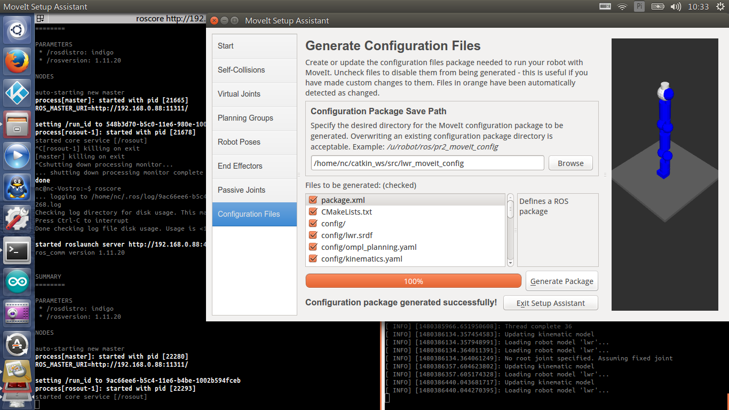Open the sound volume indicator
Image resolution: width=729 pixels, height=410 pixels.
pyautogui.click(x=676, y=6)
